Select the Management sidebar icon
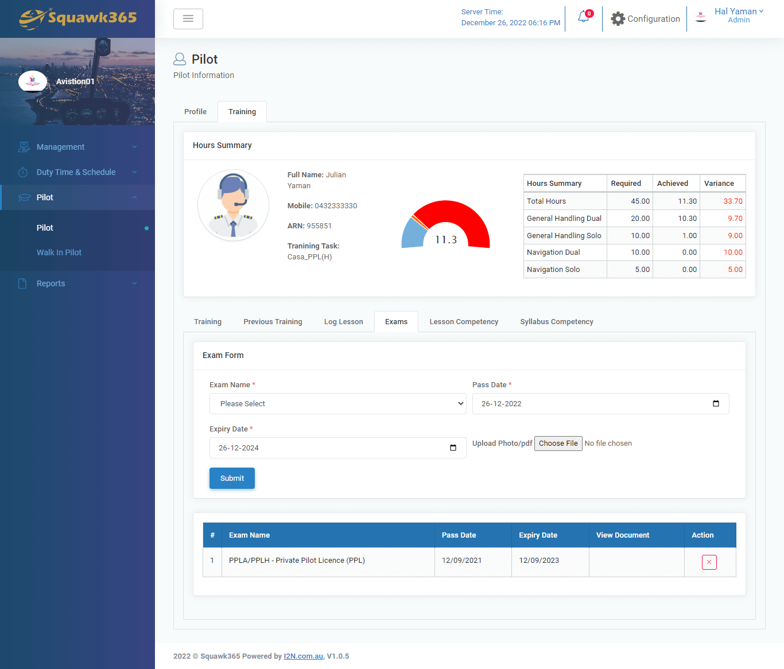Viewport: 784px width, 669px height. coord(24,147)
